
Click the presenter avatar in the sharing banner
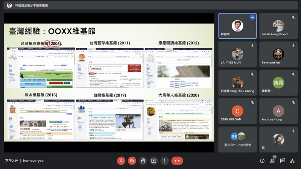(9, 5)
